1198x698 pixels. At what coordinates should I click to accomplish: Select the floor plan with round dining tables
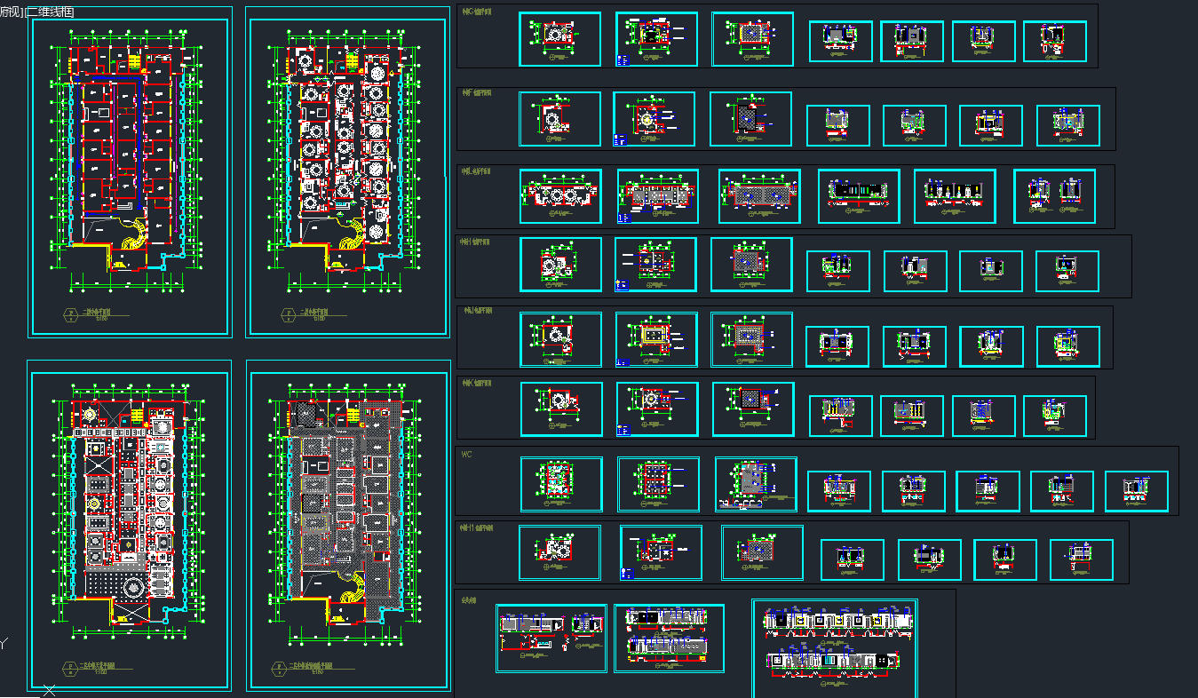click(x=346, y=171)
